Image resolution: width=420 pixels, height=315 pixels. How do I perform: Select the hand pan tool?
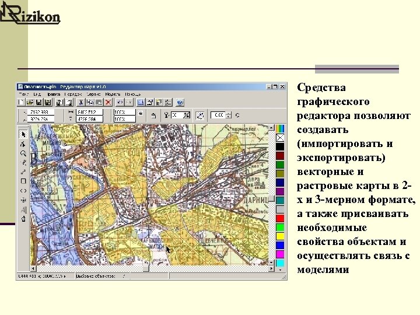(23, 219)
